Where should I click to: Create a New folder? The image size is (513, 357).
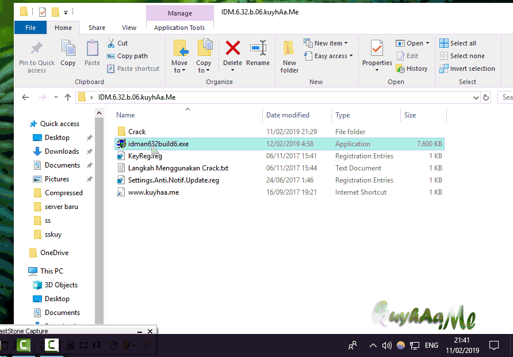pos(289,56)
